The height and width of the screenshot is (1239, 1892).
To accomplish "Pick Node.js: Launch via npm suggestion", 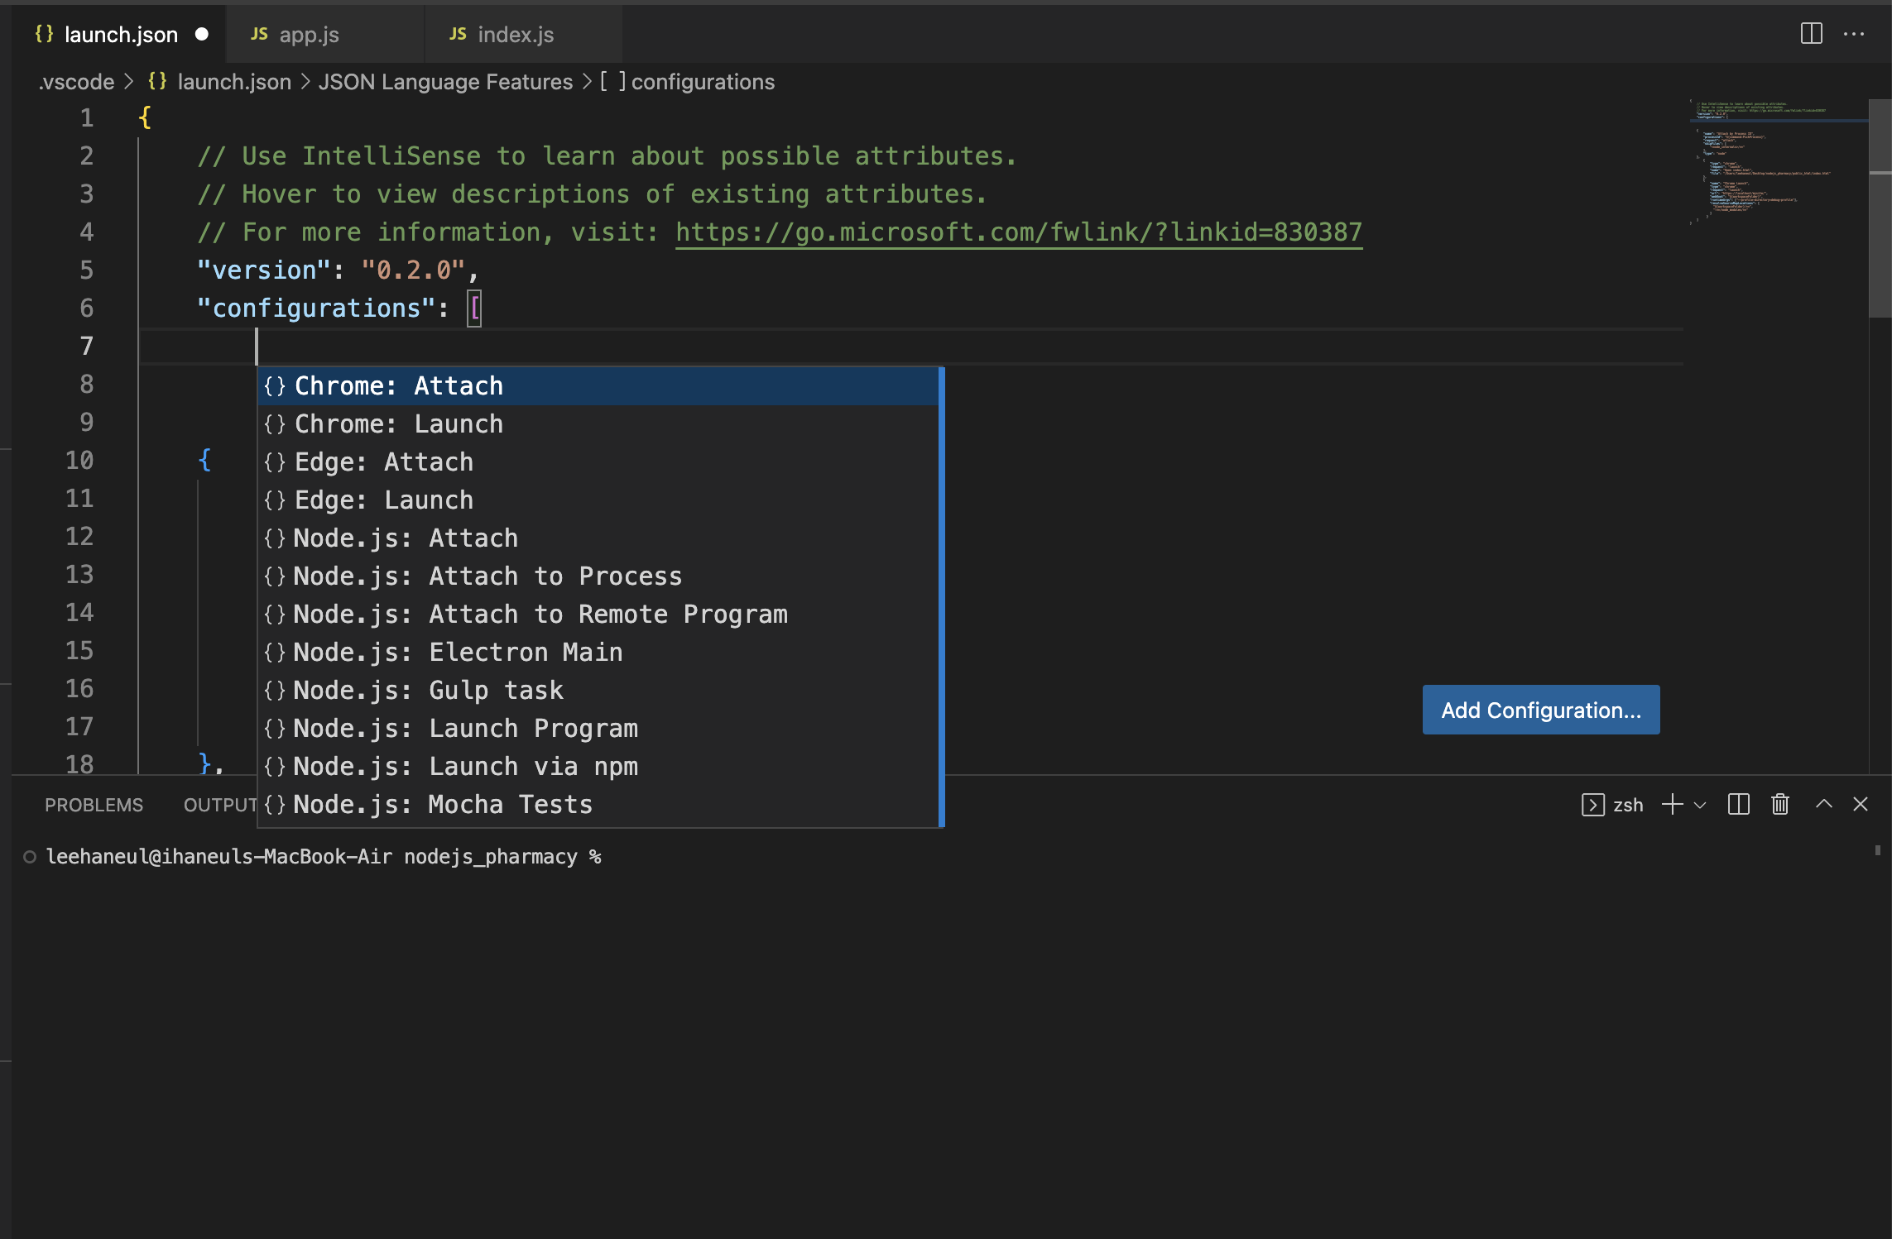I will pyautogui.click(x=598, y=767).
